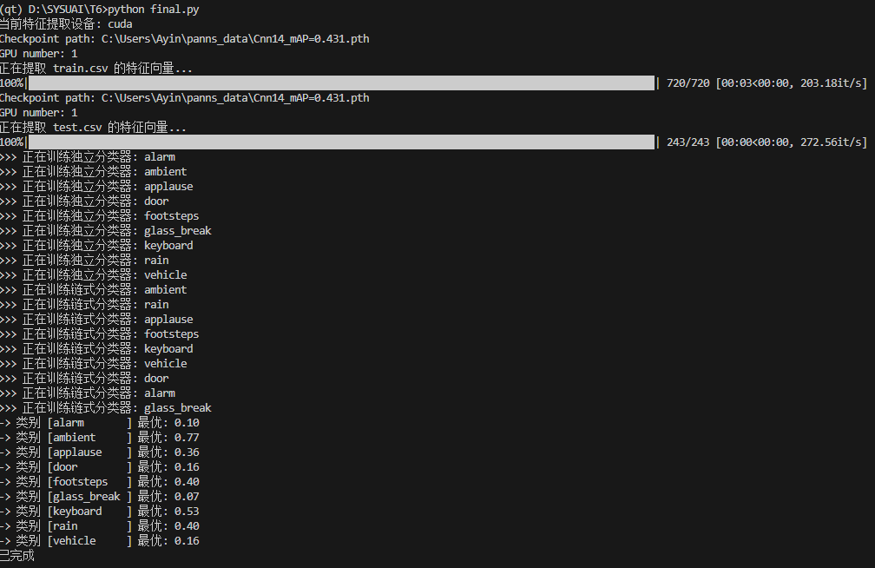Click the 243/243 progress counter

[688, 142]
